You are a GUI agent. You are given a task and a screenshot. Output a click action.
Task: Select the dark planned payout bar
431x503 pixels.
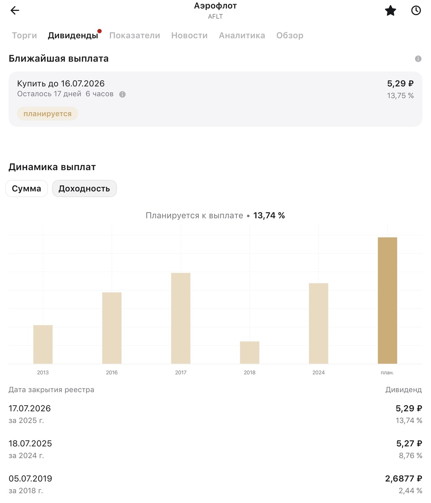(387, 301)
